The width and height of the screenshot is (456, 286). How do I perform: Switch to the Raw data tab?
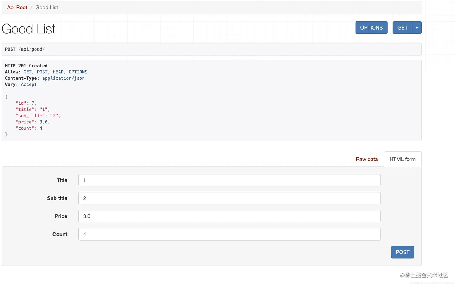click(367, 159)
